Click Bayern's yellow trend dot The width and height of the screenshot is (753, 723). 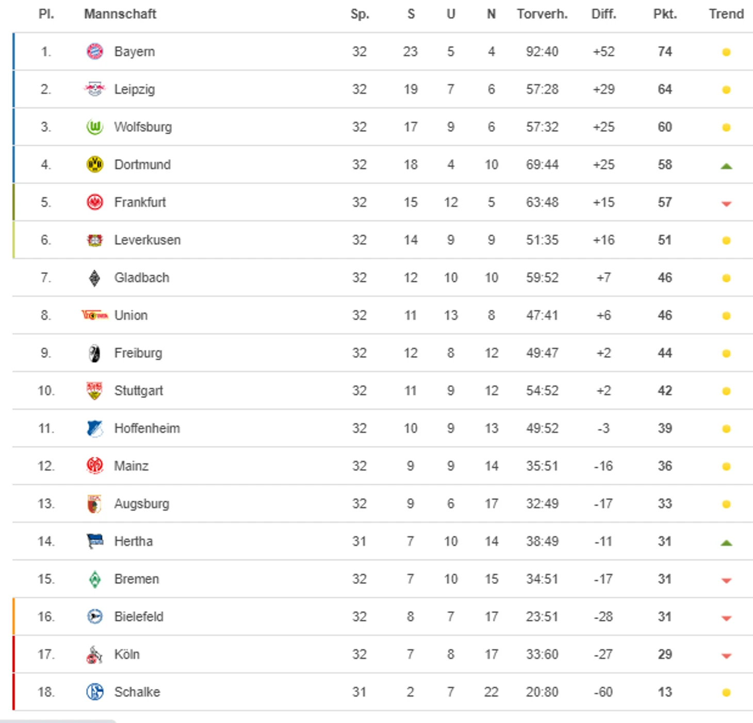tap(726, 52)
